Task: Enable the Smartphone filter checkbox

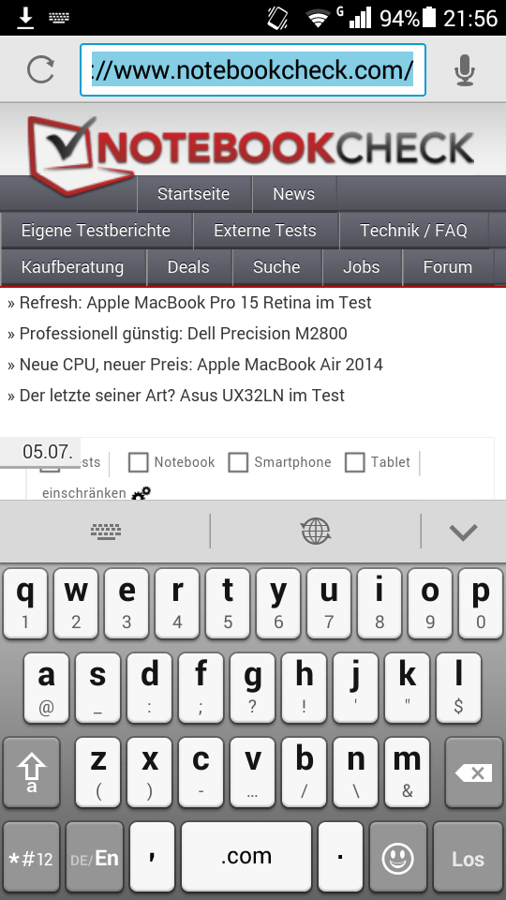Action: pyautogui.click(x=238, y=462)
